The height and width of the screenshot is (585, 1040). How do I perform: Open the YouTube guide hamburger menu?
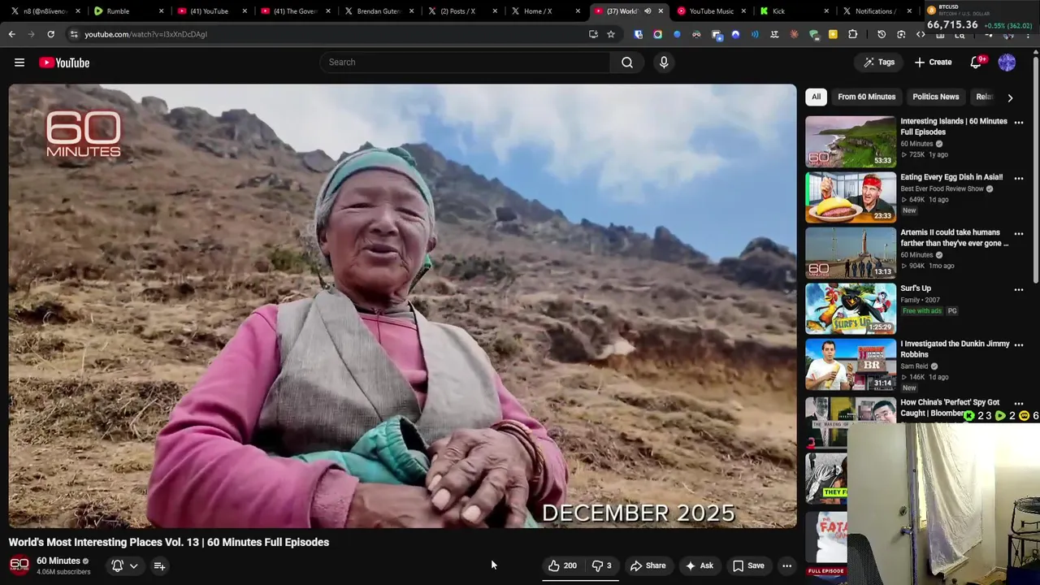click(19, 63)
